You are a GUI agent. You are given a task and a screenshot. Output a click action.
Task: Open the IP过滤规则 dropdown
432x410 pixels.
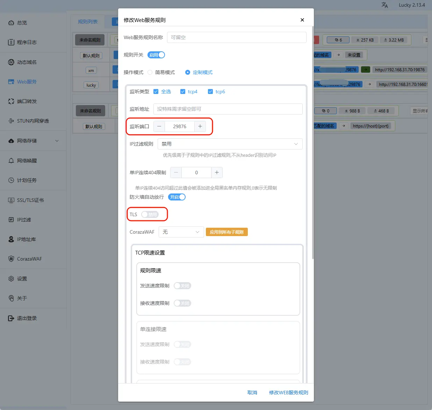tap(230, 144)
